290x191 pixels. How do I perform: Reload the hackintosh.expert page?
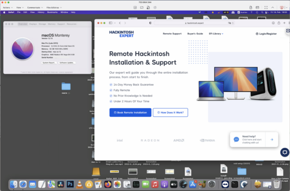[233, 23]
